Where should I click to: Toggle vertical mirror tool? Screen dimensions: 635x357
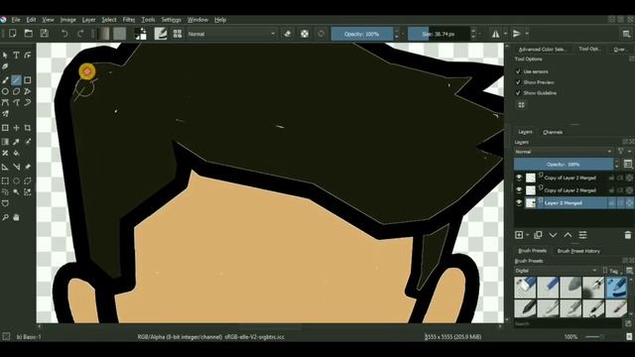coord(517,34)
